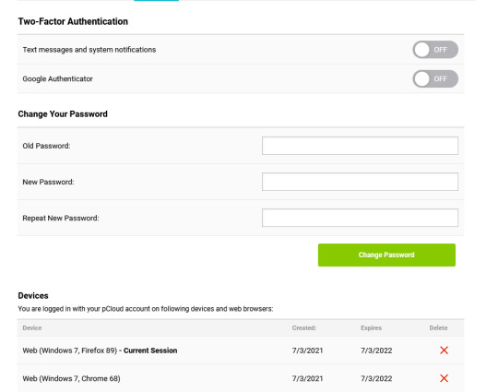Select the Web Windows 7 Chrome 68 row
This screenshot has height=392, width=498.
click(x=241, y=378)
